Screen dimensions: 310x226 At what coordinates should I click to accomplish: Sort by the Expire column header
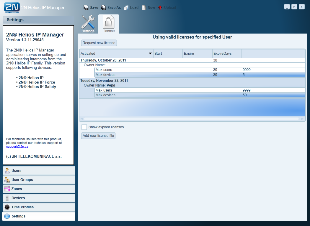pyautogui.click(x=197, y=53)
